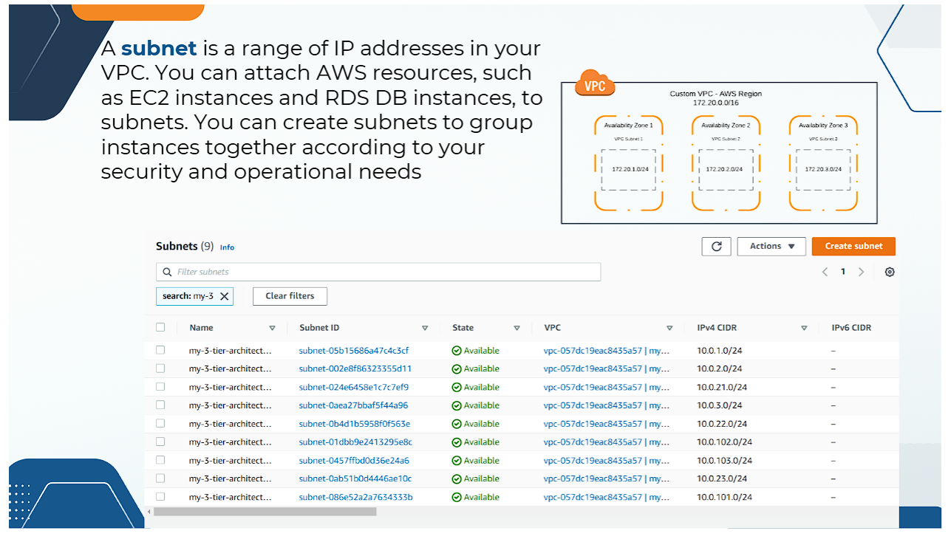Sort by IPv4 CIDR column arrow
This screenshot has height=542, width=951.
coord(804,328)
